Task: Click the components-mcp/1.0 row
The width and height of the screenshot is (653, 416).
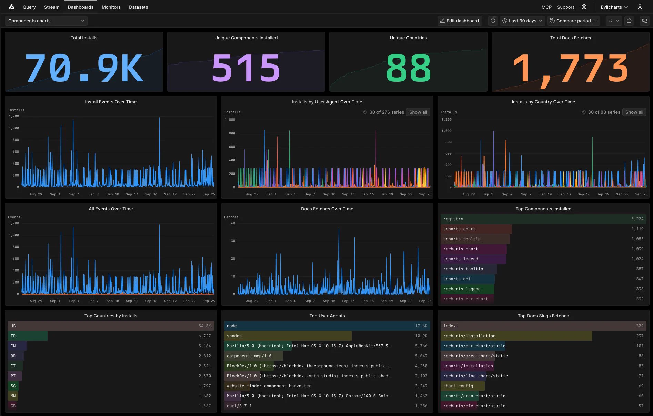Action: pyautogui.click(x=327, y=356)
